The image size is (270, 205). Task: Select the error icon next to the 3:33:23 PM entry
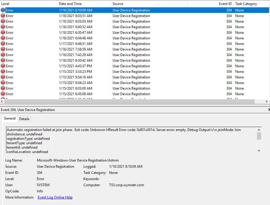[x=3, y=71]
